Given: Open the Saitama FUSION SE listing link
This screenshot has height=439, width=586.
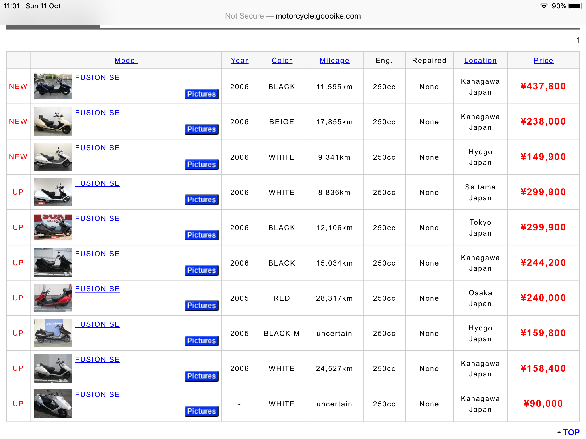Looking at the screenshot, I should tap(97, 183).
